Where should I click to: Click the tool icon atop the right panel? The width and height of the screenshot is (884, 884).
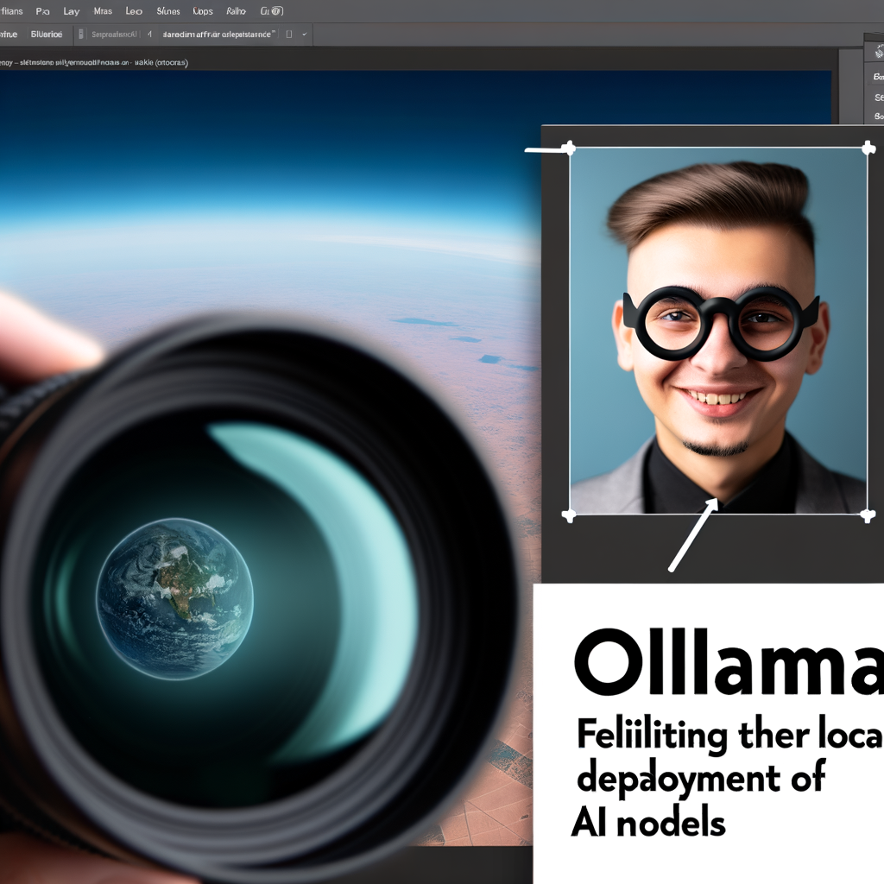(x=878, y=53)
